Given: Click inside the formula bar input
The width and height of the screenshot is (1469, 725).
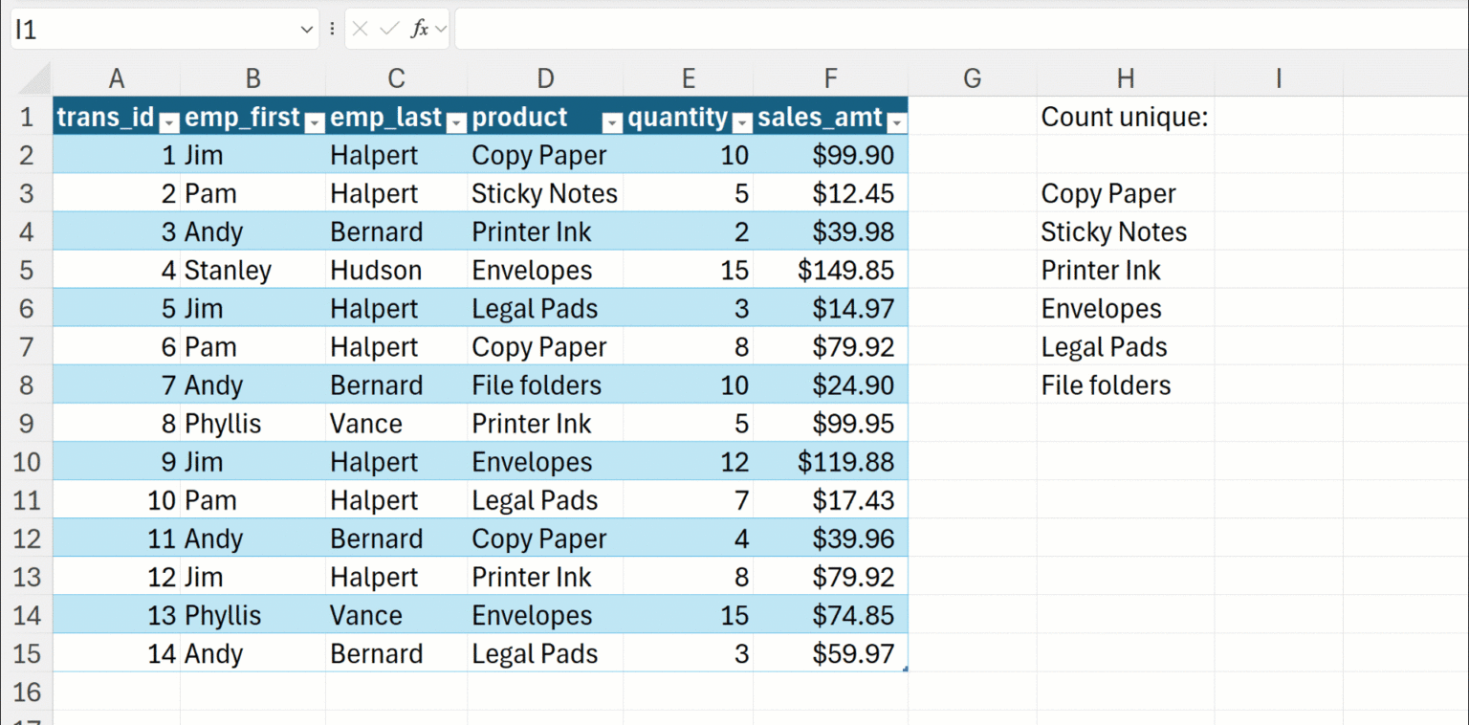Looking at the screenshot, I should (956, 30).
